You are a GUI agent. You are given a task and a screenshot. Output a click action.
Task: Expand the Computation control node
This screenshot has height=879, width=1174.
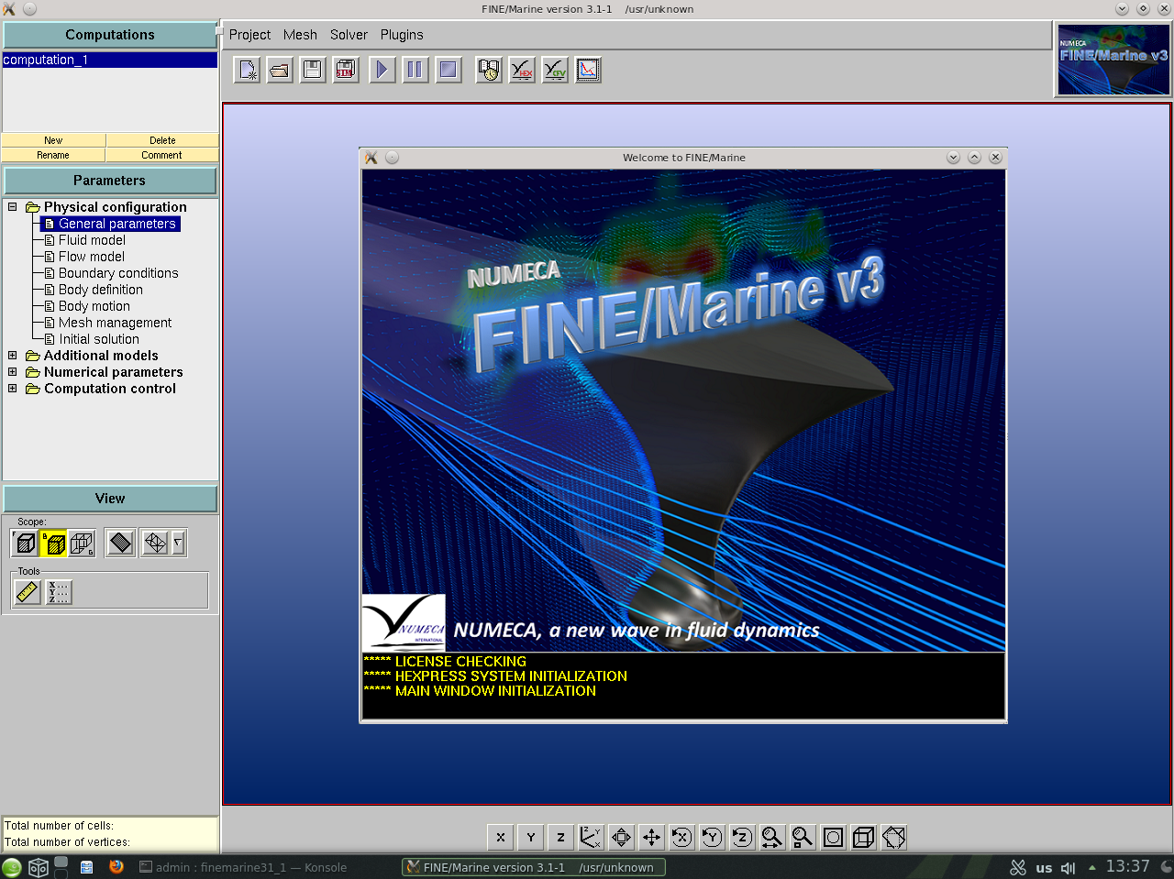(13, 389)
